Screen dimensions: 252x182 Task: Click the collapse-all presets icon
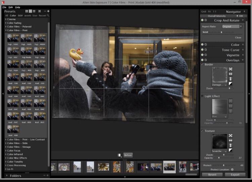(x=40, y=11)
